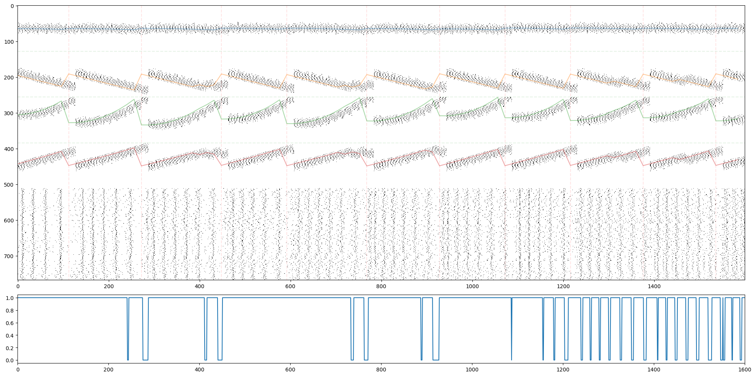Click the "0.6" y-axis tick label
755x376 pixels.
click(x=10, y=323)
